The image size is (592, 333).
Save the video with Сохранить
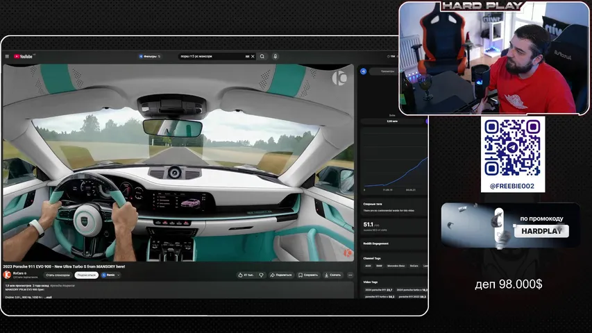(x=308, y=275)
